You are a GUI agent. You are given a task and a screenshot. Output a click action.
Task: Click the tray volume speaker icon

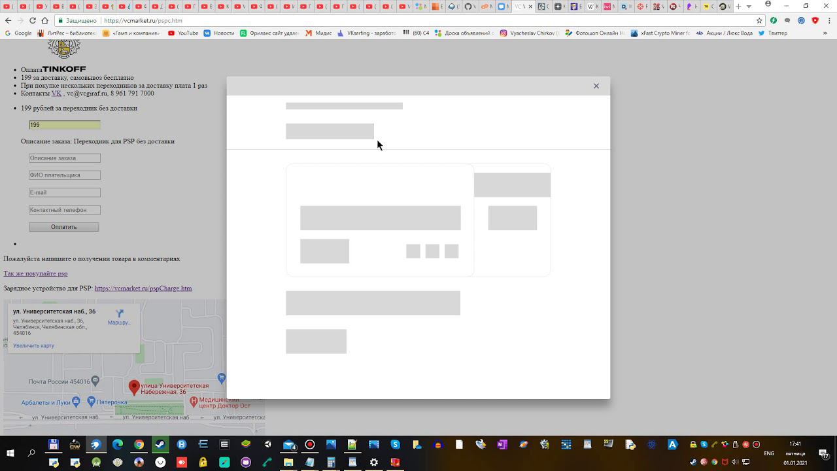[x=735, y=462]
